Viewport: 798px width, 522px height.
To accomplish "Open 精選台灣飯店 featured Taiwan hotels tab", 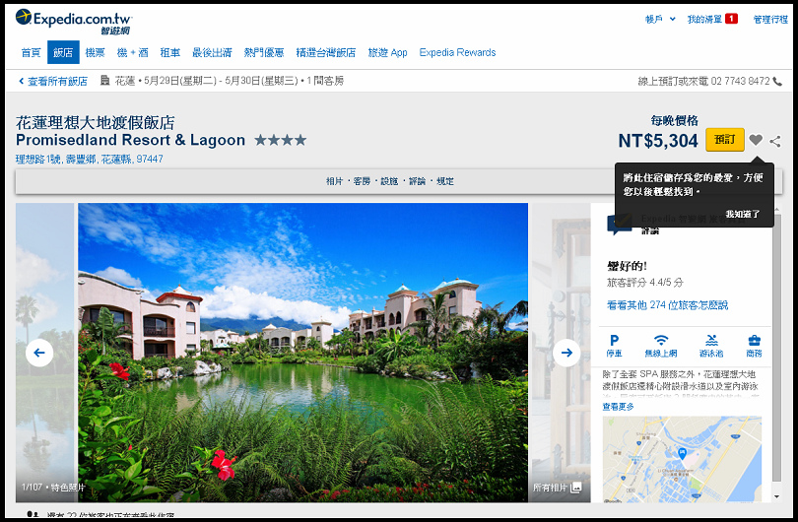I will 326,52.
